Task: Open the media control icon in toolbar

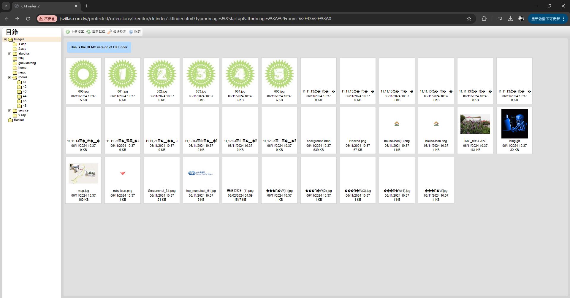Action: click(x=500, y=19)
